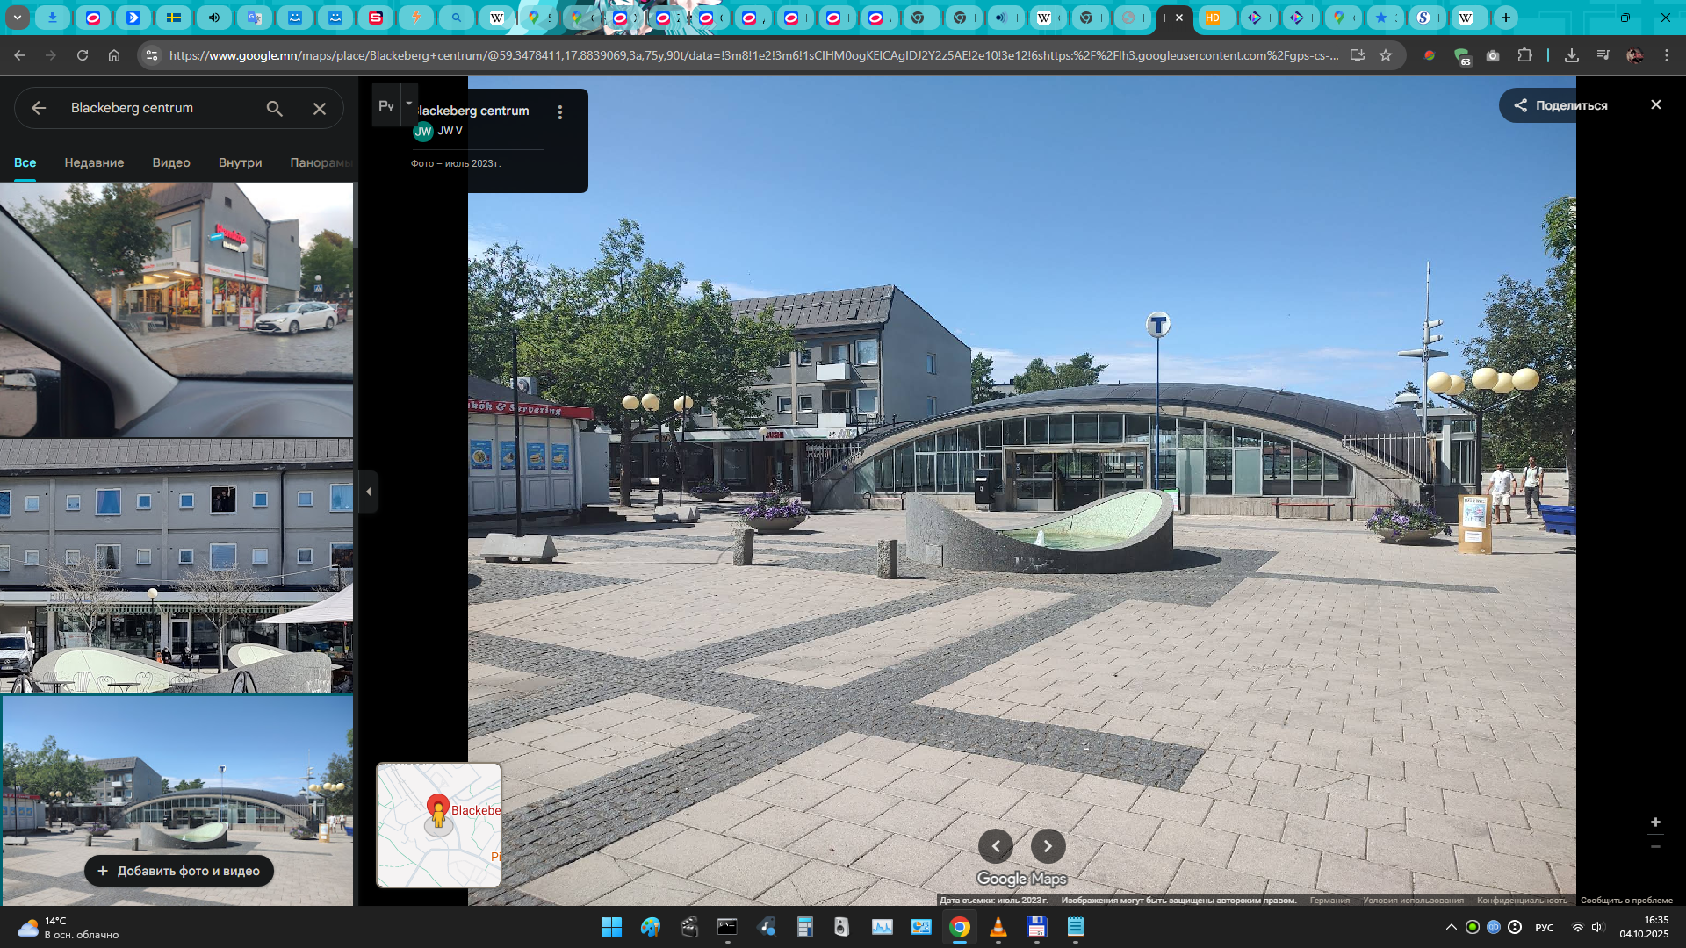Open the browser tab search dropdown
Screen dimensions: 1686x948
point(17,18)
